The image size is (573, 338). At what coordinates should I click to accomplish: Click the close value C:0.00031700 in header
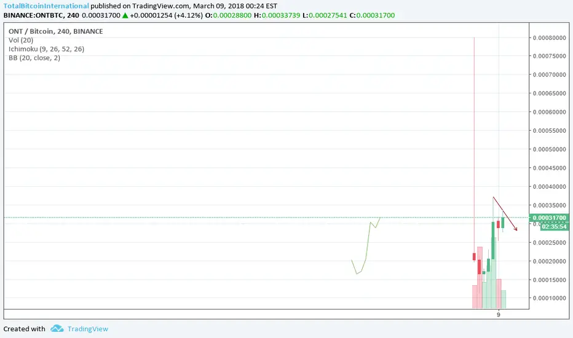point(372,15)
